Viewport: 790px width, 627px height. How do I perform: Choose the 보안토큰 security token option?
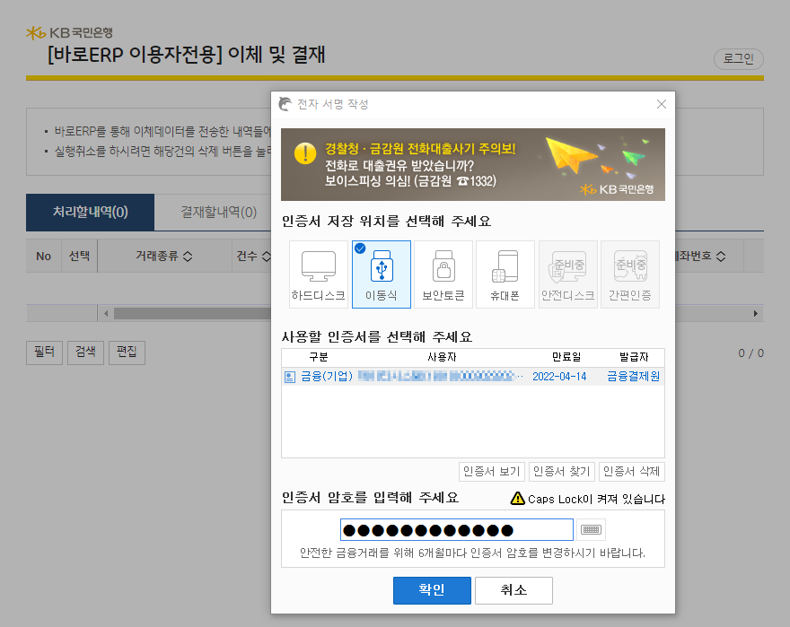(x=443, y=274)
